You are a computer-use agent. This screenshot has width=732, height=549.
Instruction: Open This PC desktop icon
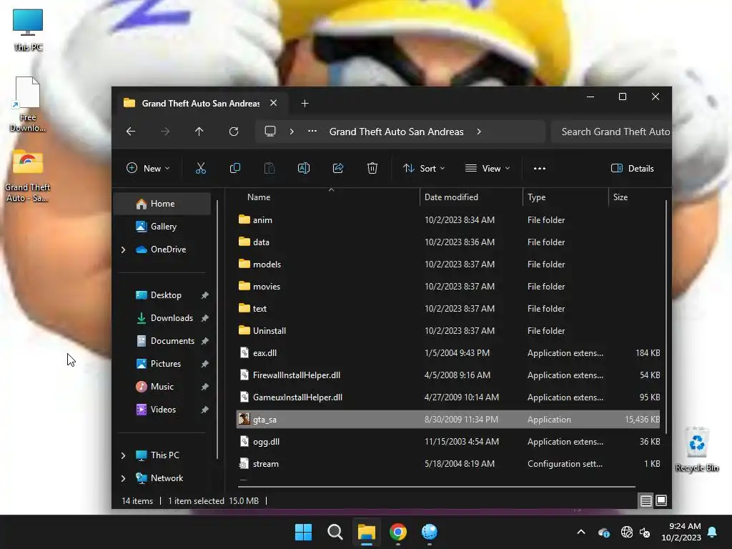pos(28,30)
